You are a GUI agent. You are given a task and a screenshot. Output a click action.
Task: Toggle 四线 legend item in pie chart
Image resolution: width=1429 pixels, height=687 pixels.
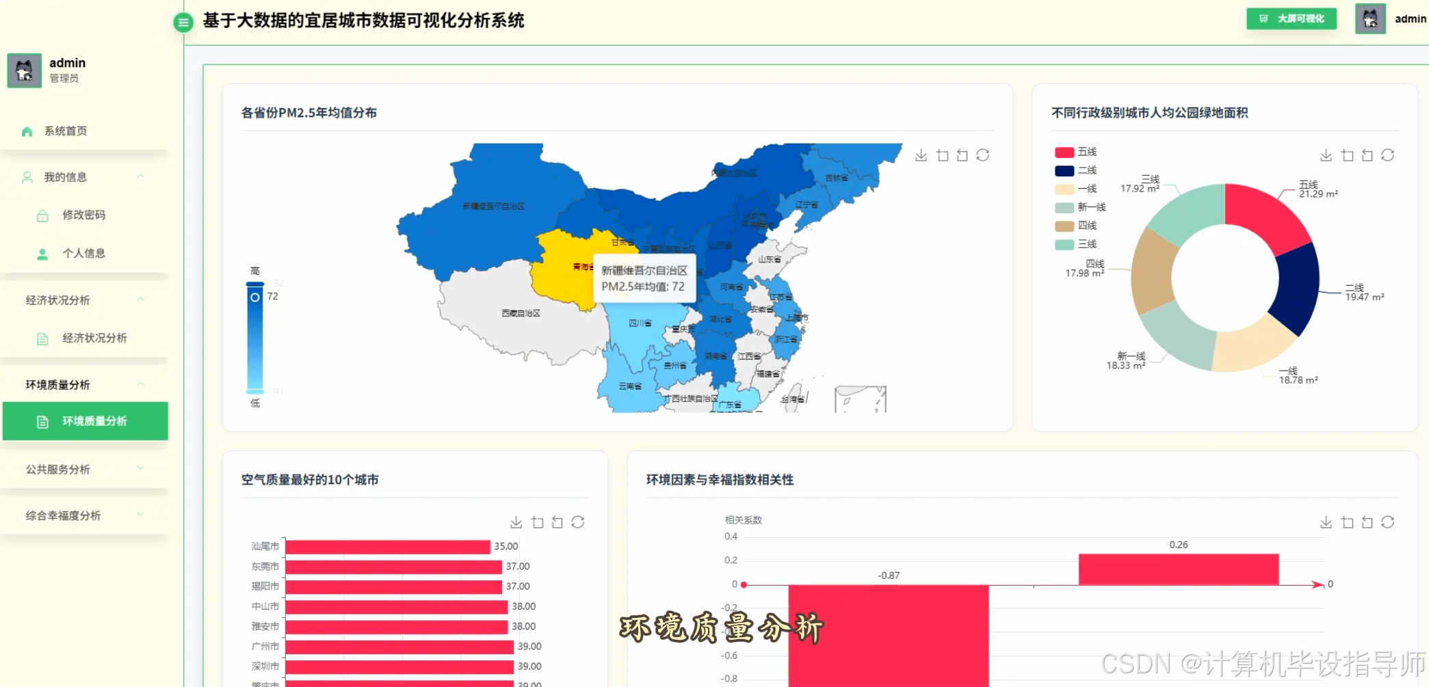(1076, 226)
